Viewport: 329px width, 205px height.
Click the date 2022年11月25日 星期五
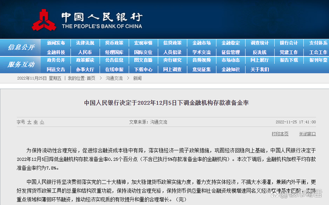pyautogui.click(x=39, y=79)
